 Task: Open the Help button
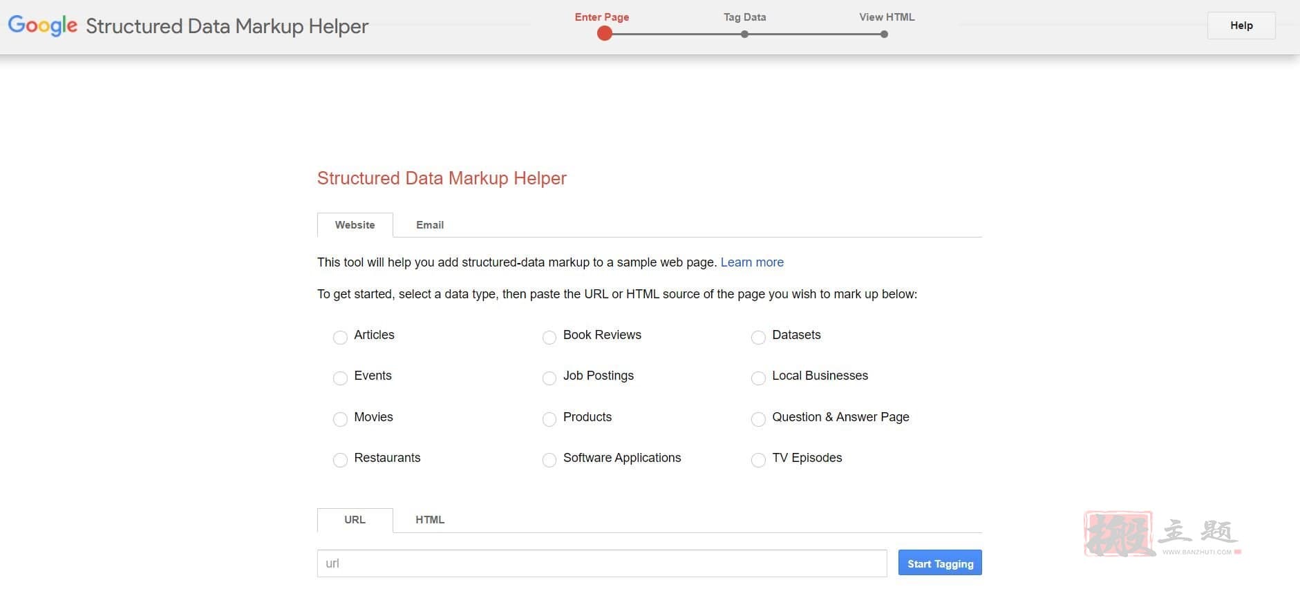pyautogui.click(x=1241, y=26)
